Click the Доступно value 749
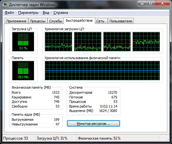This screenshot has height=144, width=172. point(57,102)
